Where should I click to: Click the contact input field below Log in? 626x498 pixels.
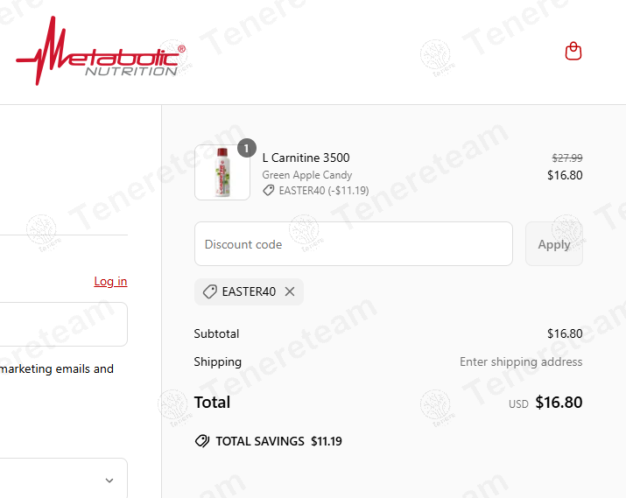[x=61, y=325]
